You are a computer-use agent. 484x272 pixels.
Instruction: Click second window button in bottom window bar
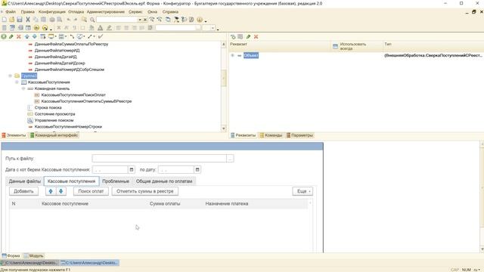(x=89, y=263)
